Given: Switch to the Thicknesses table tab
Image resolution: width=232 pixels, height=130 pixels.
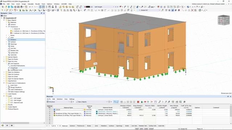Looking at the screenshot, I should (x=81, y=126).
